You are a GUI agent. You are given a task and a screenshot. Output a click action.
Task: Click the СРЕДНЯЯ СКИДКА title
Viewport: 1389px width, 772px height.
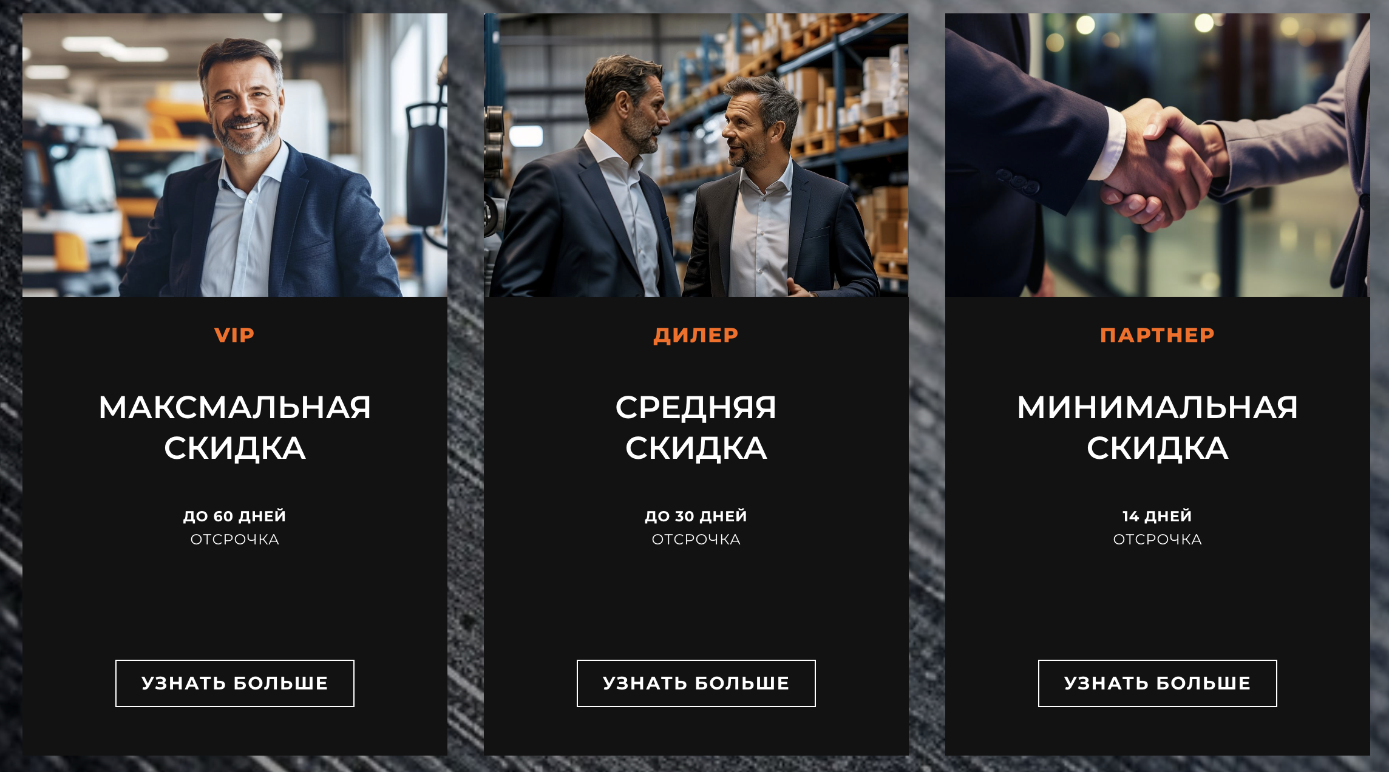(696, 427)
